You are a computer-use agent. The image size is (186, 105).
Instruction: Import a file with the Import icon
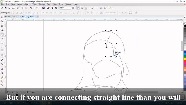tap(49, 8)
